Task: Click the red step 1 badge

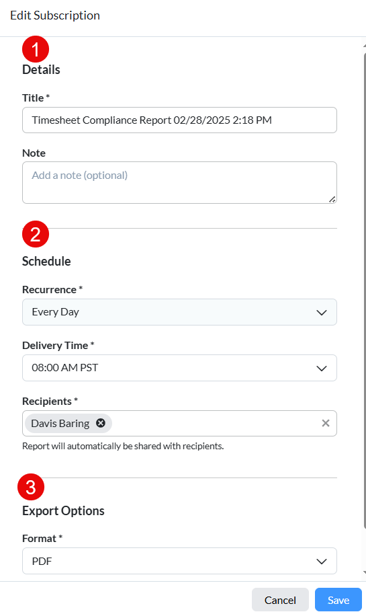Action: [36, 49]
